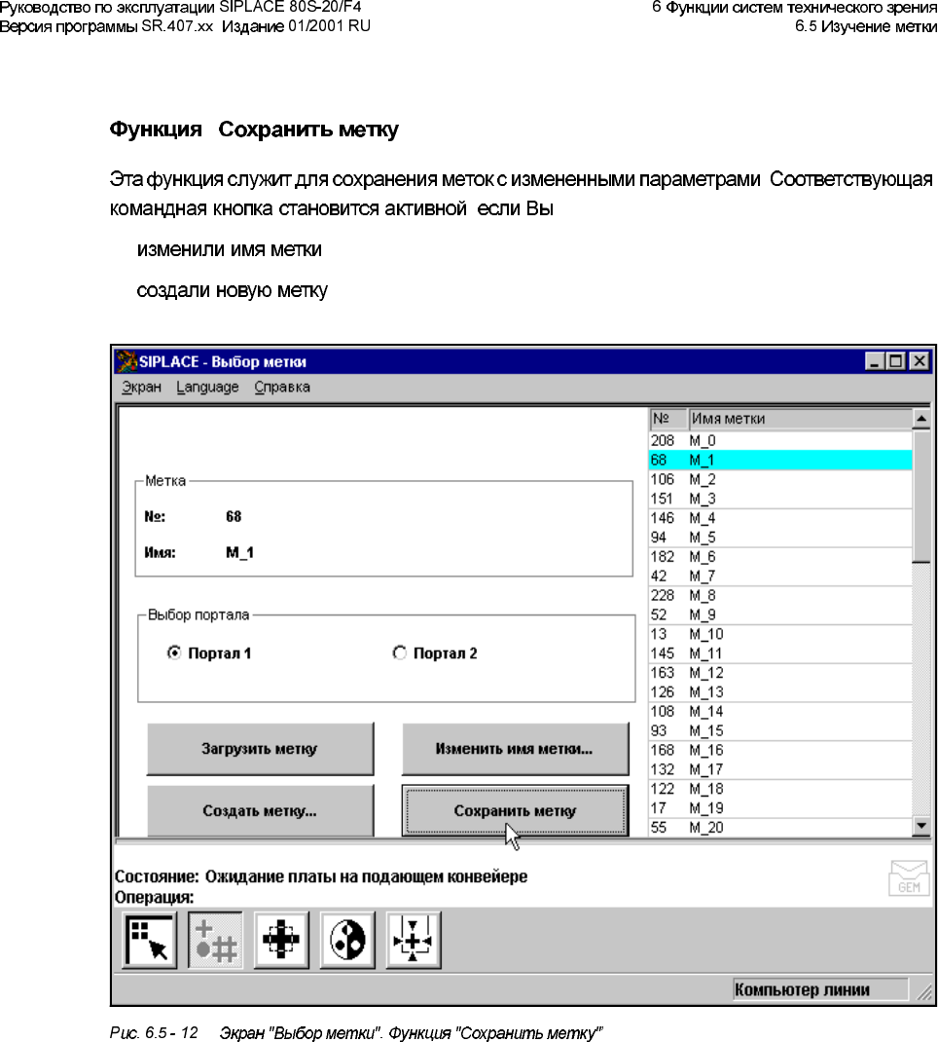The width and height of the screenshot is (938, 1042).
Task: Select row M_10 in the list
Action: click(780, 634)
